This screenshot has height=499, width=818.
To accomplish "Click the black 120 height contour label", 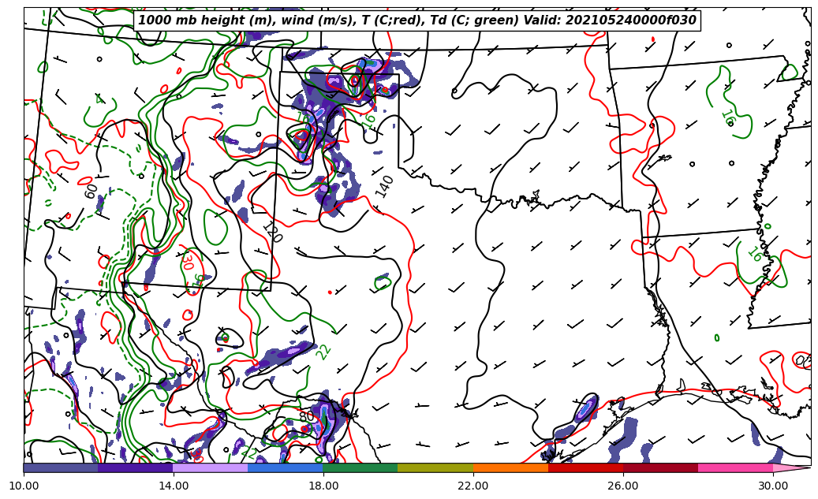I will pyautogui.click(x=271, y=233).
